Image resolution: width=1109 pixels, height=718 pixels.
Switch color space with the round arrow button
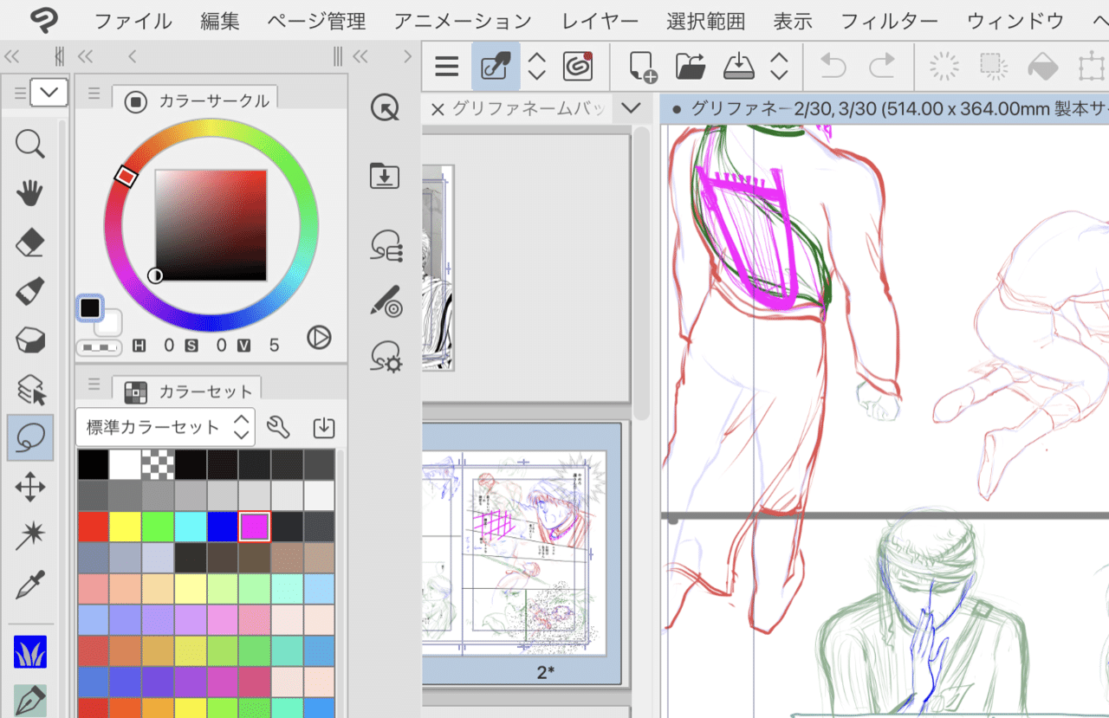click(319, 337)
